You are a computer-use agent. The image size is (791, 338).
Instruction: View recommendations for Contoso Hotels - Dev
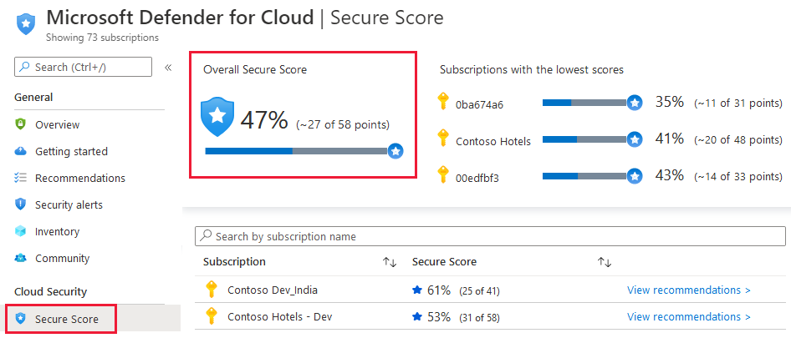click(688, 317)
